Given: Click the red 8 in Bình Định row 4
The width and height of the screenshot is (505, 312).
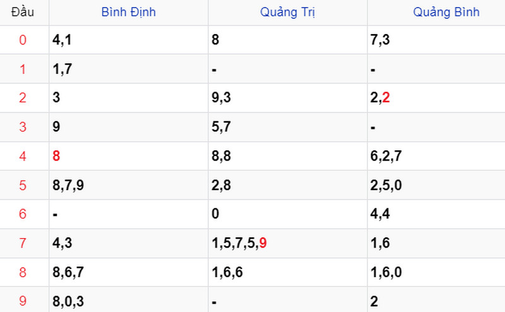Looking at the screenshot, I should click(x=56, y=156).
